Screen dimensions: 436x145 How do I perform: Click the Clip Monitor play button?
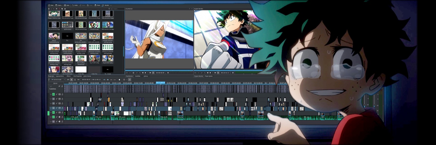[145, 73]
